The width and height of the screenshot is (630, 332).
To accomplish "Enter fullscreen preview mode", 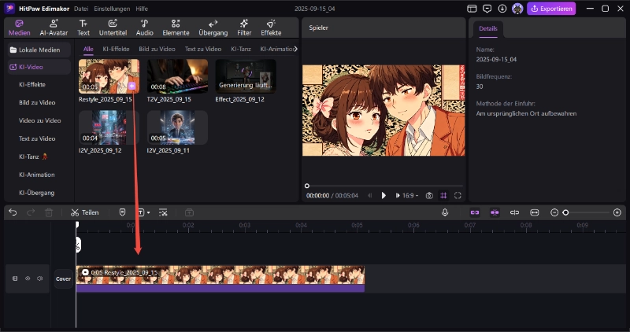I will tap(458, 196).
